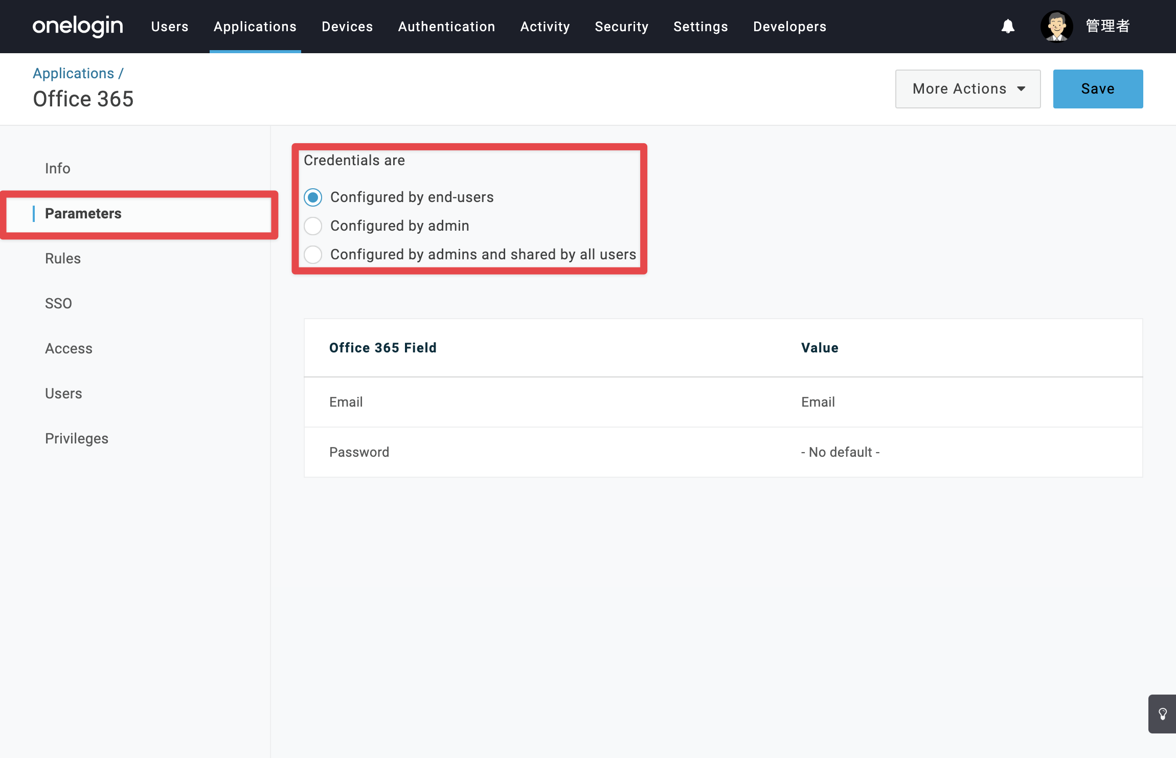Image resolution: width=1176 pixels, height=758 pixels.
Task: Open the Security menu
Action: pos(622,27)
